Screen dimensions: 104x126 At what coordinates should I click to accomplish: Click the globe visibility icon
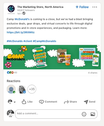(x=24, y=13)
